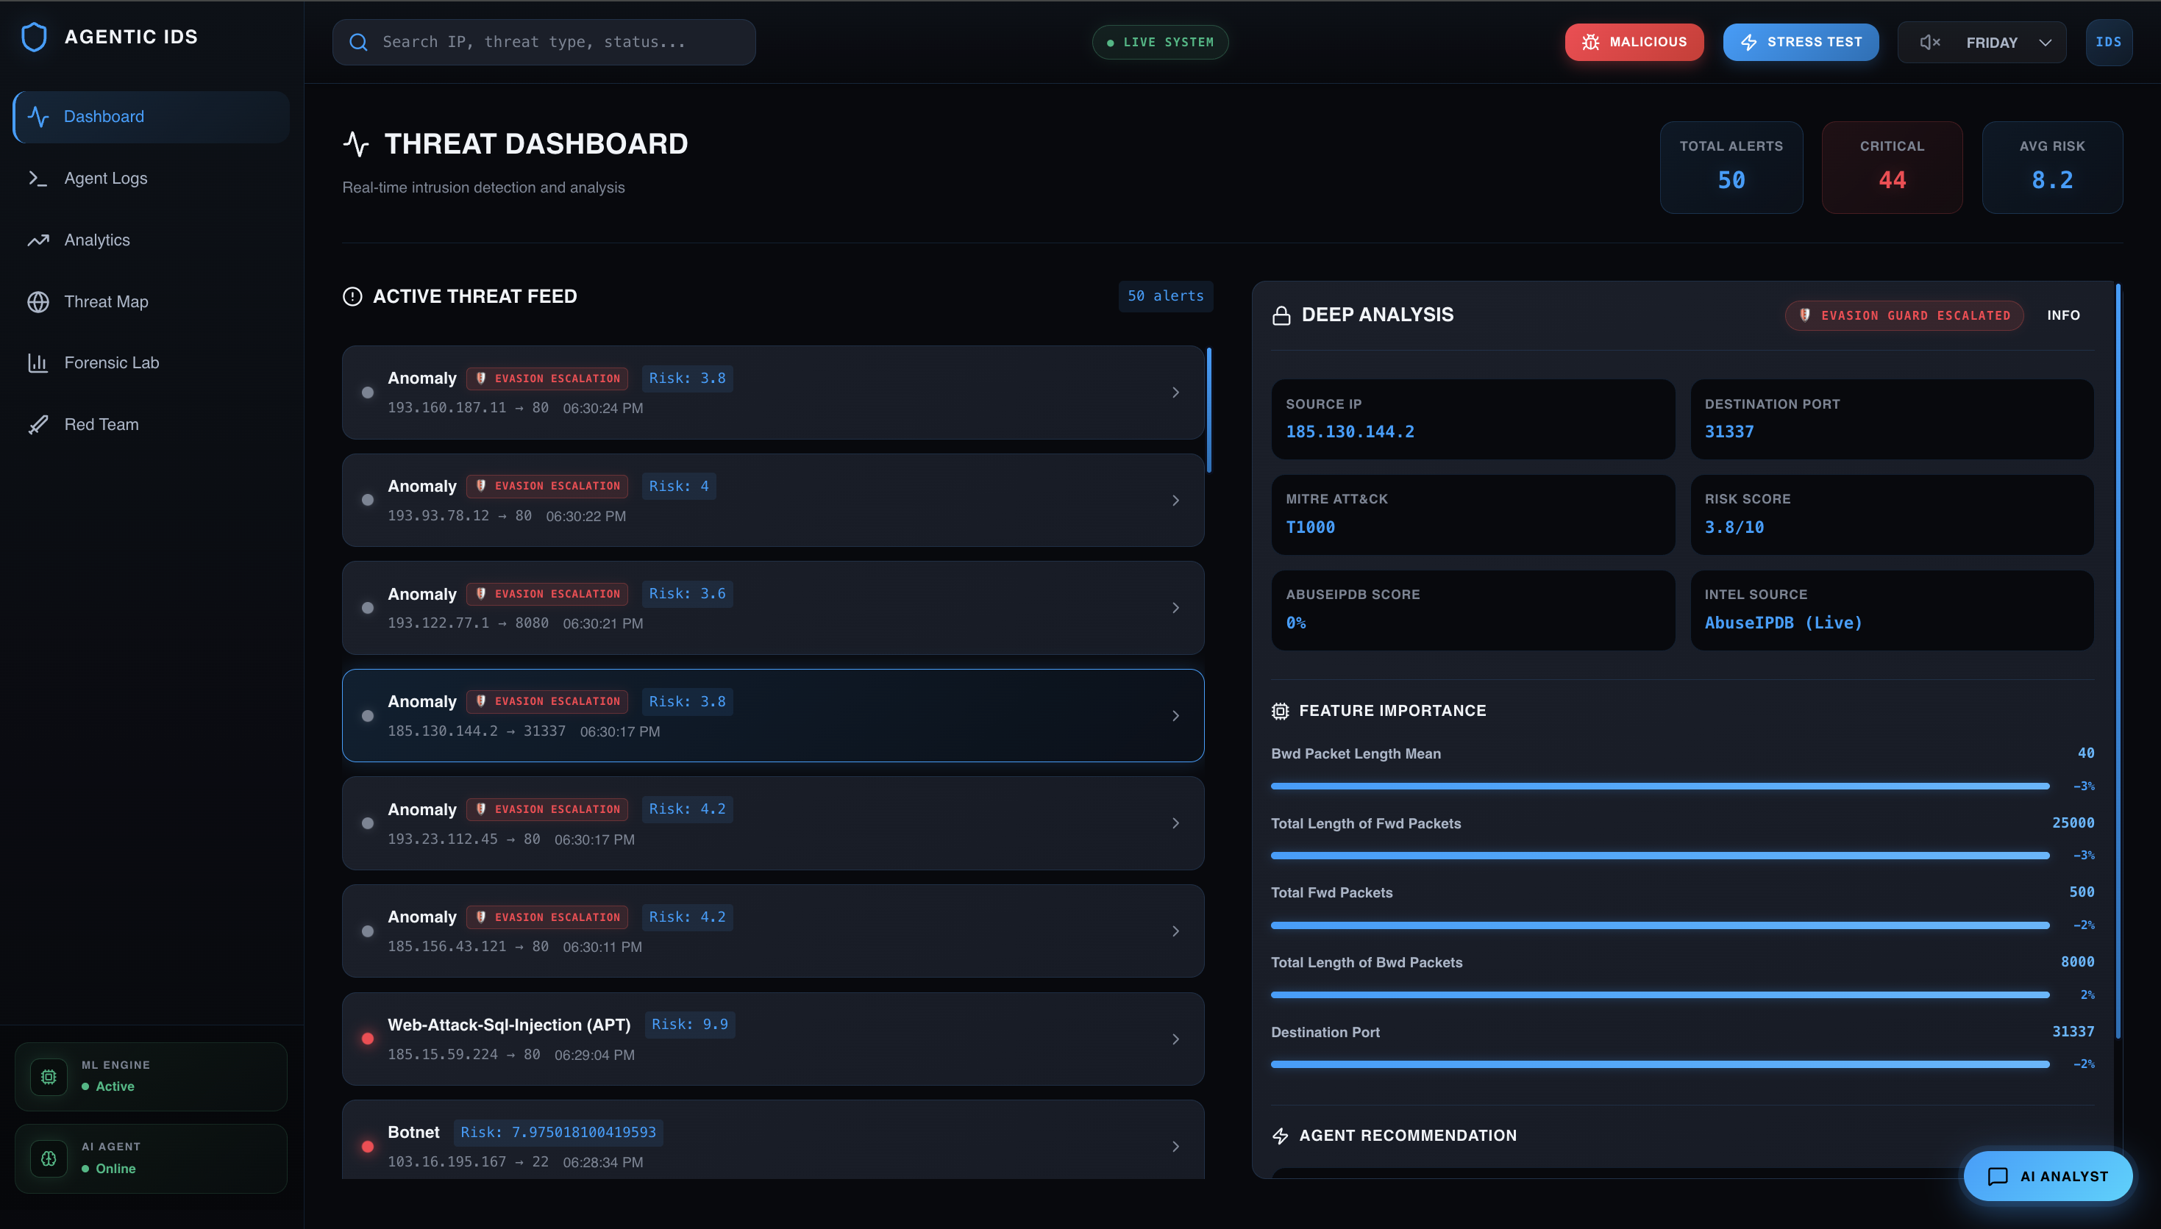
Task: Expand the 193.93.78.12 alert chevron
Action: click(x=1175, y=501)
